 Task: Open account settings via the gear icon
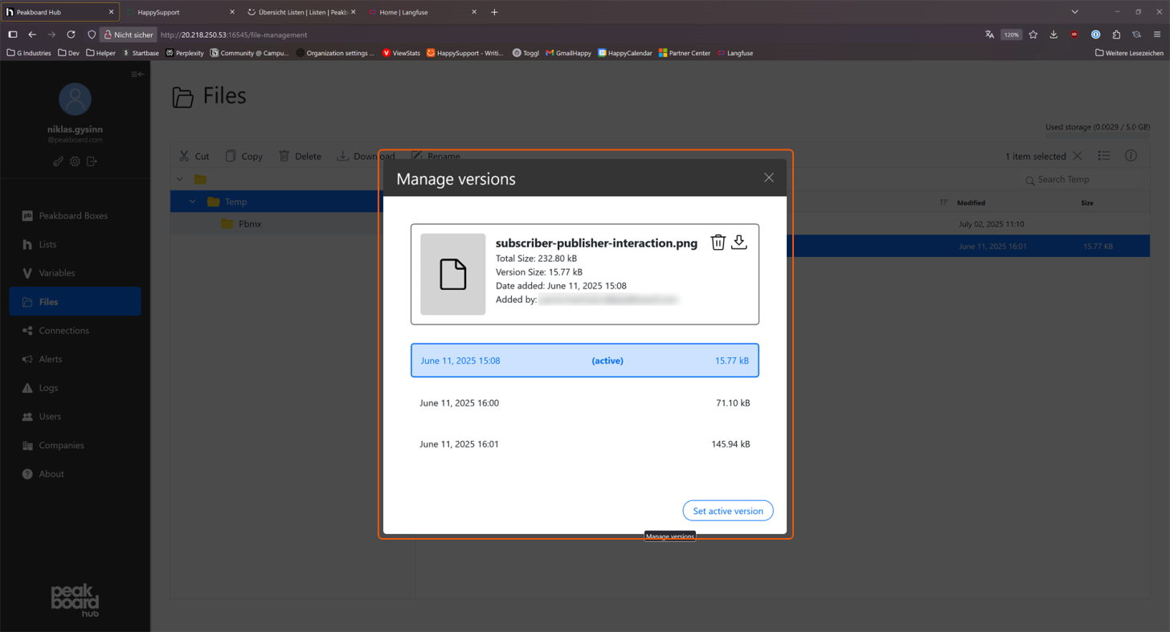pos(75,161)
